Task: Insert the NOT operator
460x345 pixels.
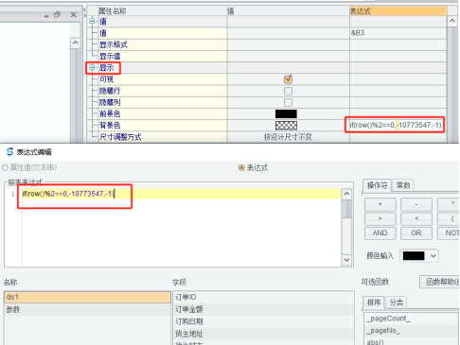Action: pyautogui.click(x=449, y=233)
